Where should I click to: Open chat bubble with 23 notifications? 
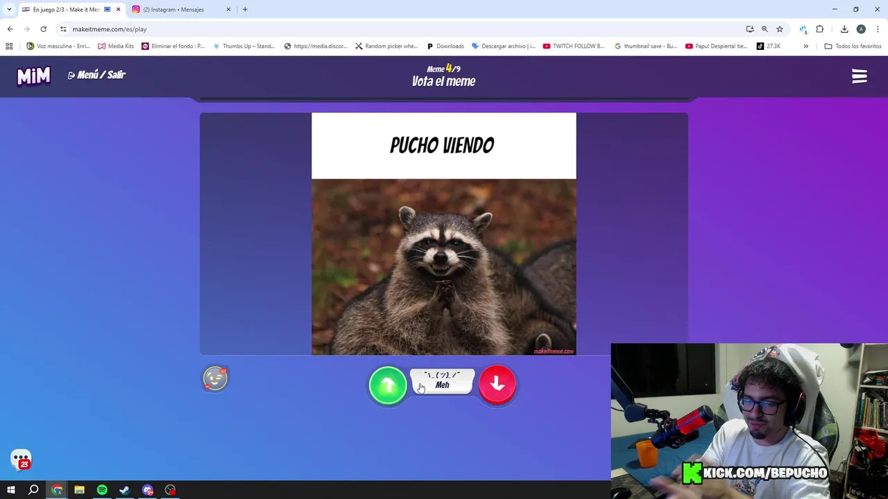pyautogui.click(x=21, y=459)
